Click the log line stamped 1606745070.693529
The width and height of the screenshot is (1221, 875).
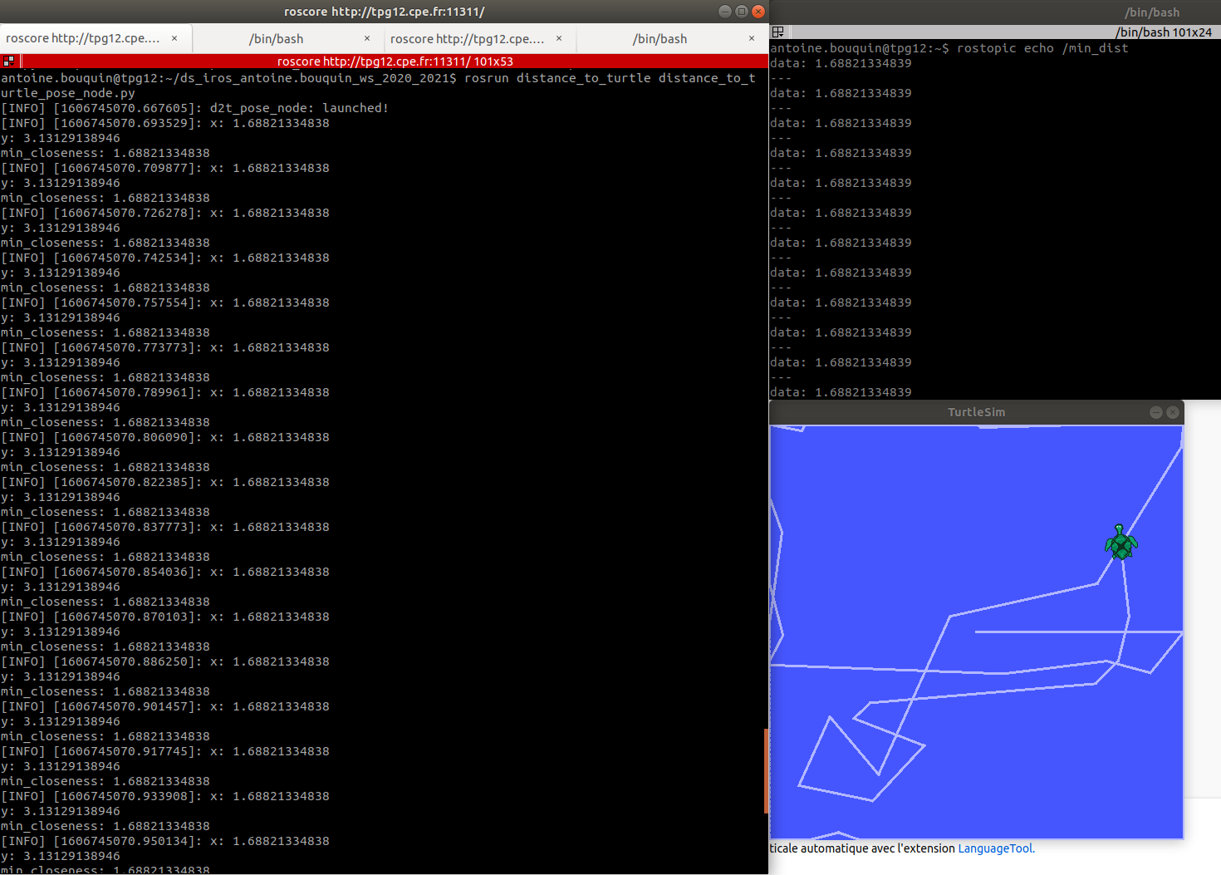[165, 123]
